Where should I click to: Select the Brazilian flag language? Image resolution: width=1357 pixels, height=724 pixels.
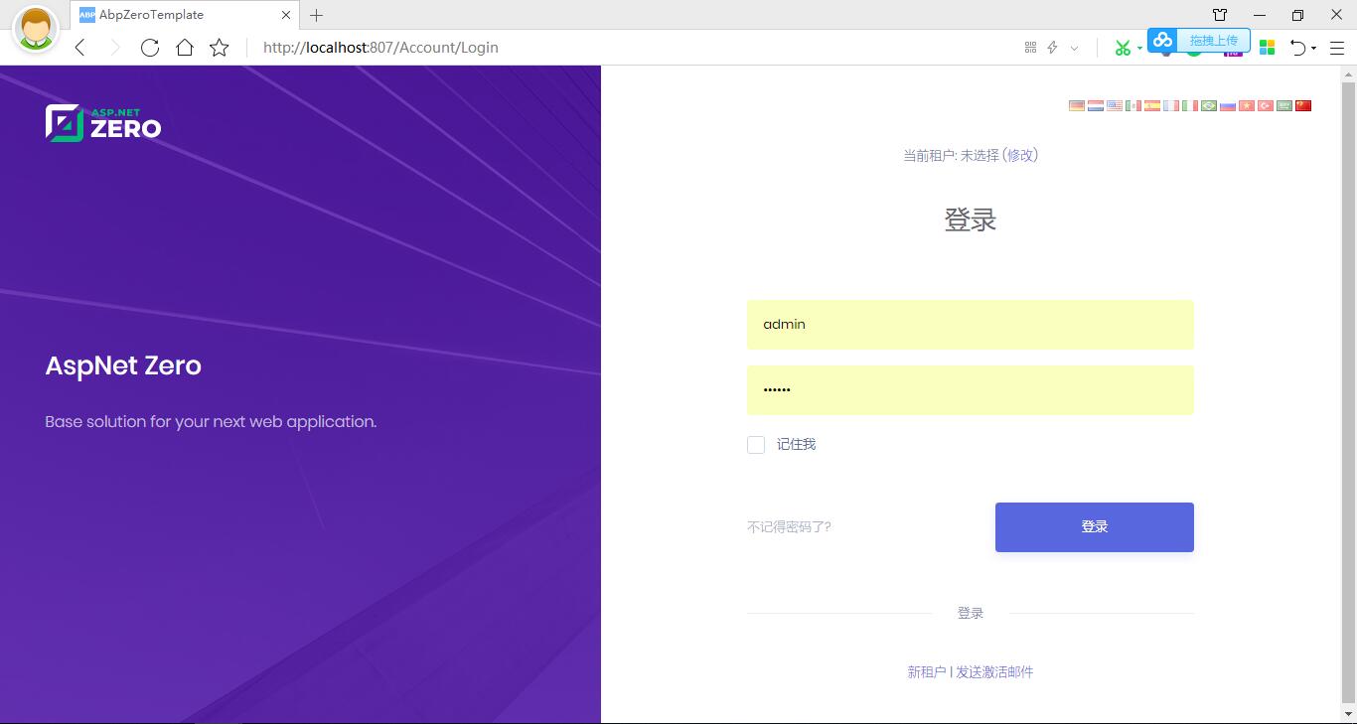[1209, 105]
